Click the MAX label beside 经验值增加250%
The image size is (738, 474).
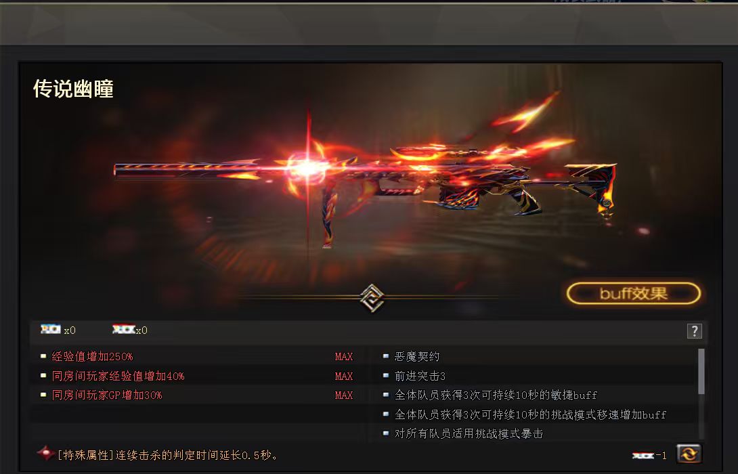(343, 357)
